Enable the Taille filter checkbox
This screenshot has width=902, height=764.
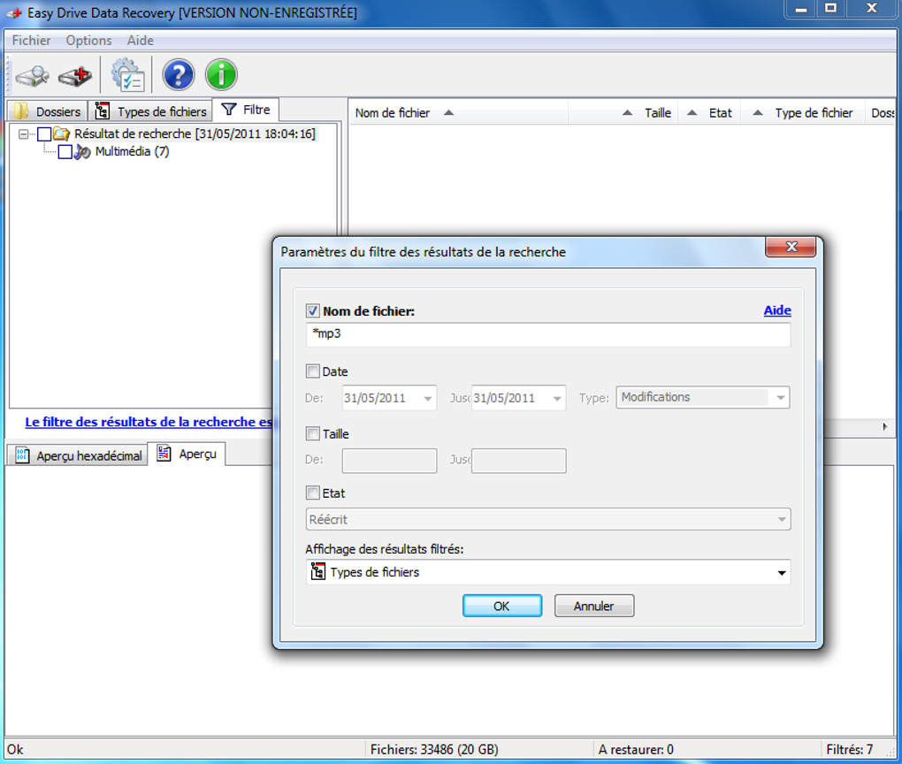click(x=312, y=433)
